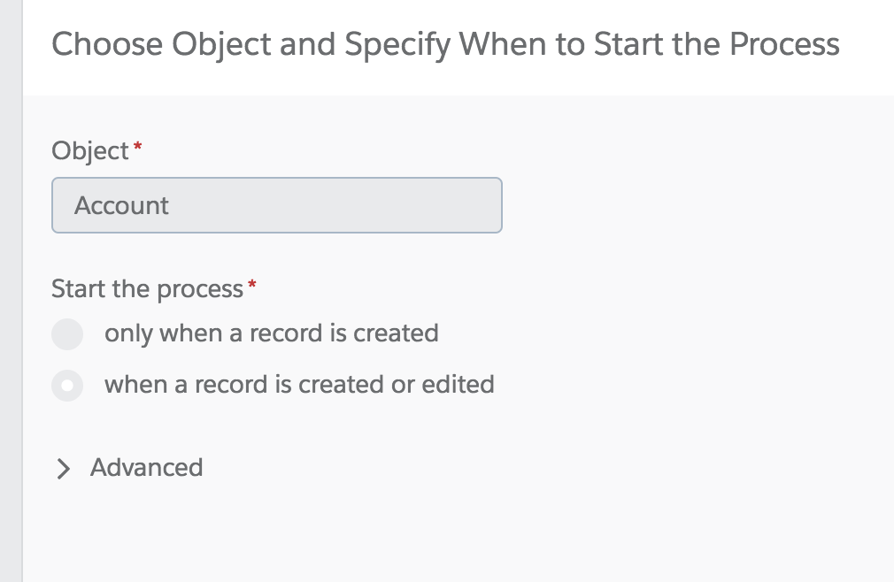
Task: Expand the Advanced section chevron arrow
Action: 63,469
